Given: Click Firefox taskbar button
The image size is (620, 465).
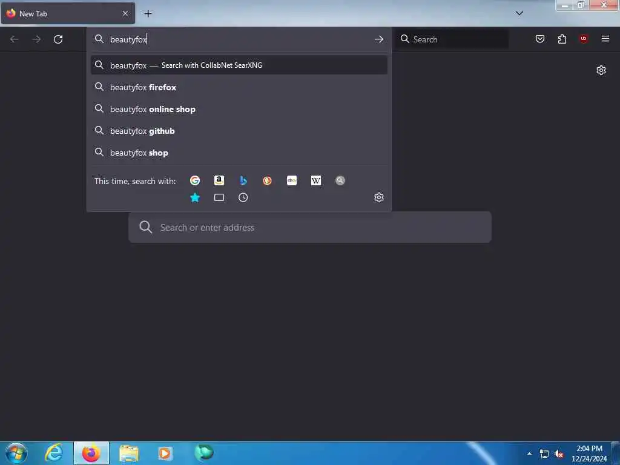Looking at the screenshot, I should [x=91, y=453].
